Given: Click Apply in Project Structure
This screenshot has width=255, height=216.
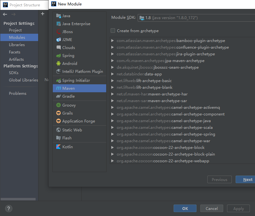Looking at the screenshot, I should point(238,208).
